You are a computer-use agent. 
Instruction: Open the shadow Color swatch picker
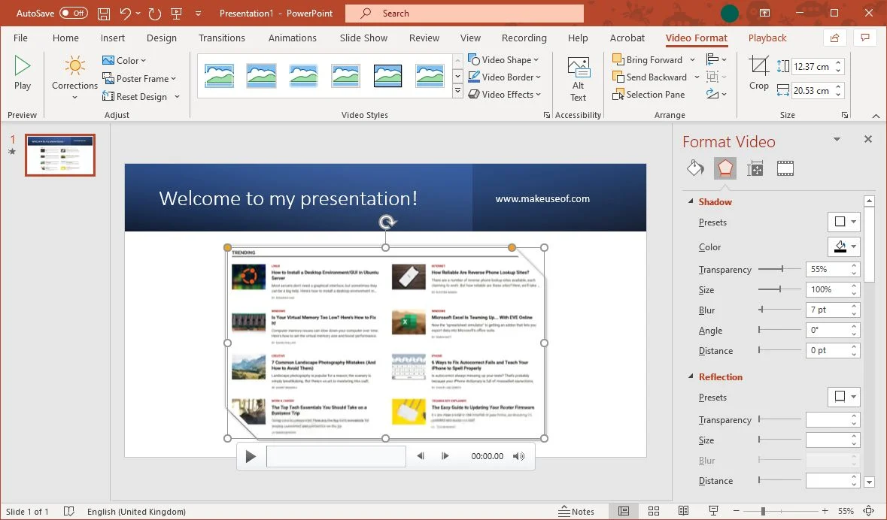tap(844, 246)
